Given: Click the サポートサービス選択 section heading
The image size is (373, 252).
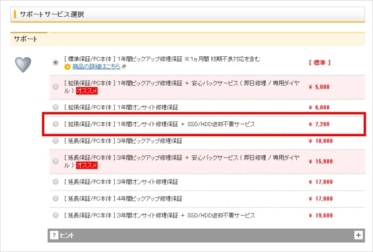Looking at the screenshot, I should pos(52,14).
